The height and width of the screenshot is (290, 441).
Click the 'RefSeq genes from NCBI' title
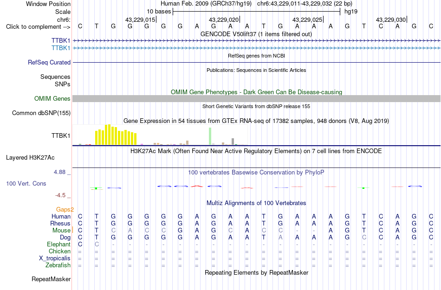256,56
